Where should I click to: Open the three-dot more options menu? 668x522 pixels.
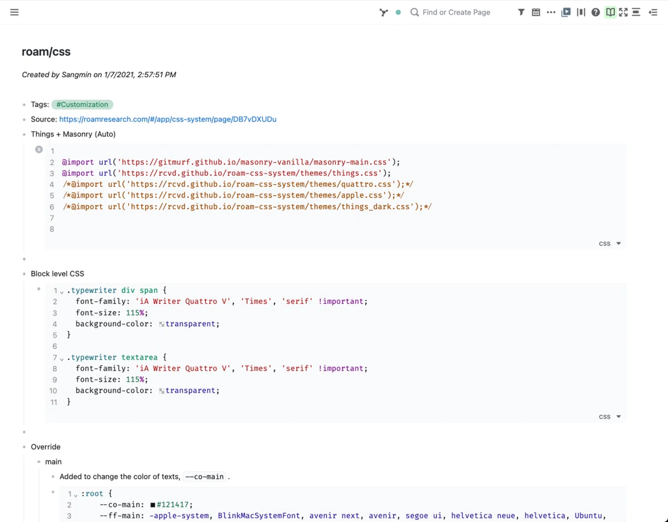coord(551,12)
